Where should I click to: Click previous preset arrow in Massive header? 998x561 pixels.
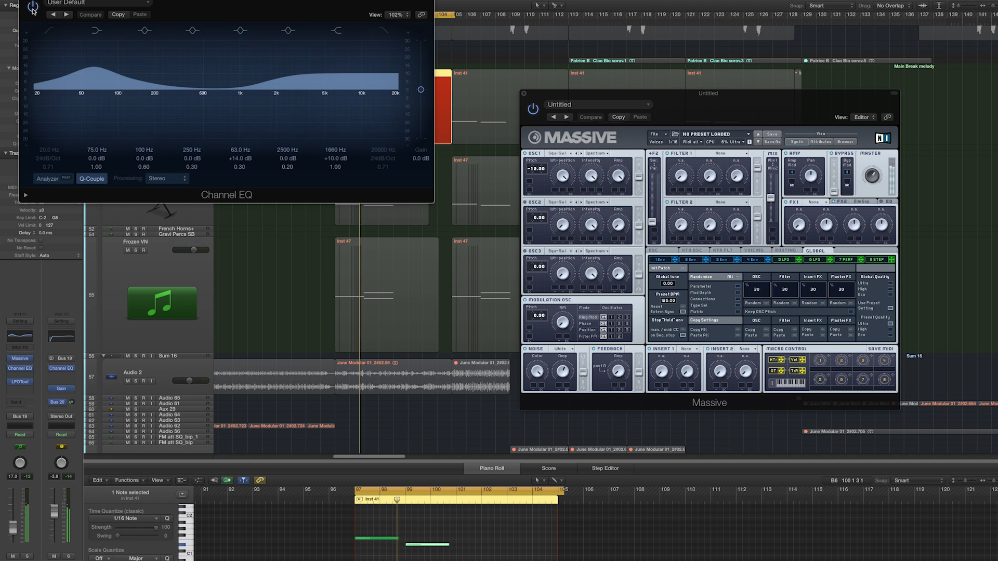point(554,117)
